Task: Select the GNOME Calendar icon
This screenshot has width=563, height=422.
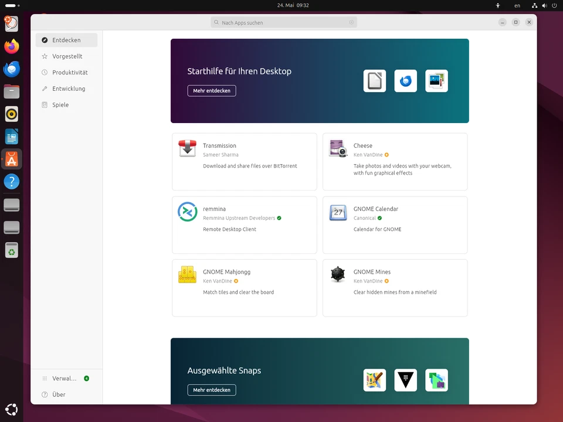Action: (x=338, y=212)
